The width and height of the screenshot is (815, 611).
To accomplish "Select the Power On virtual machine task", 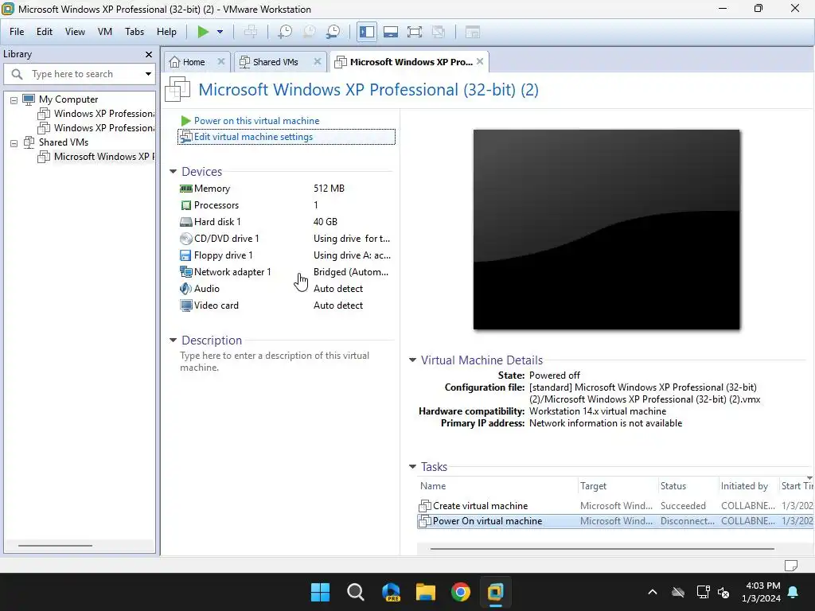I will (615, 520).
